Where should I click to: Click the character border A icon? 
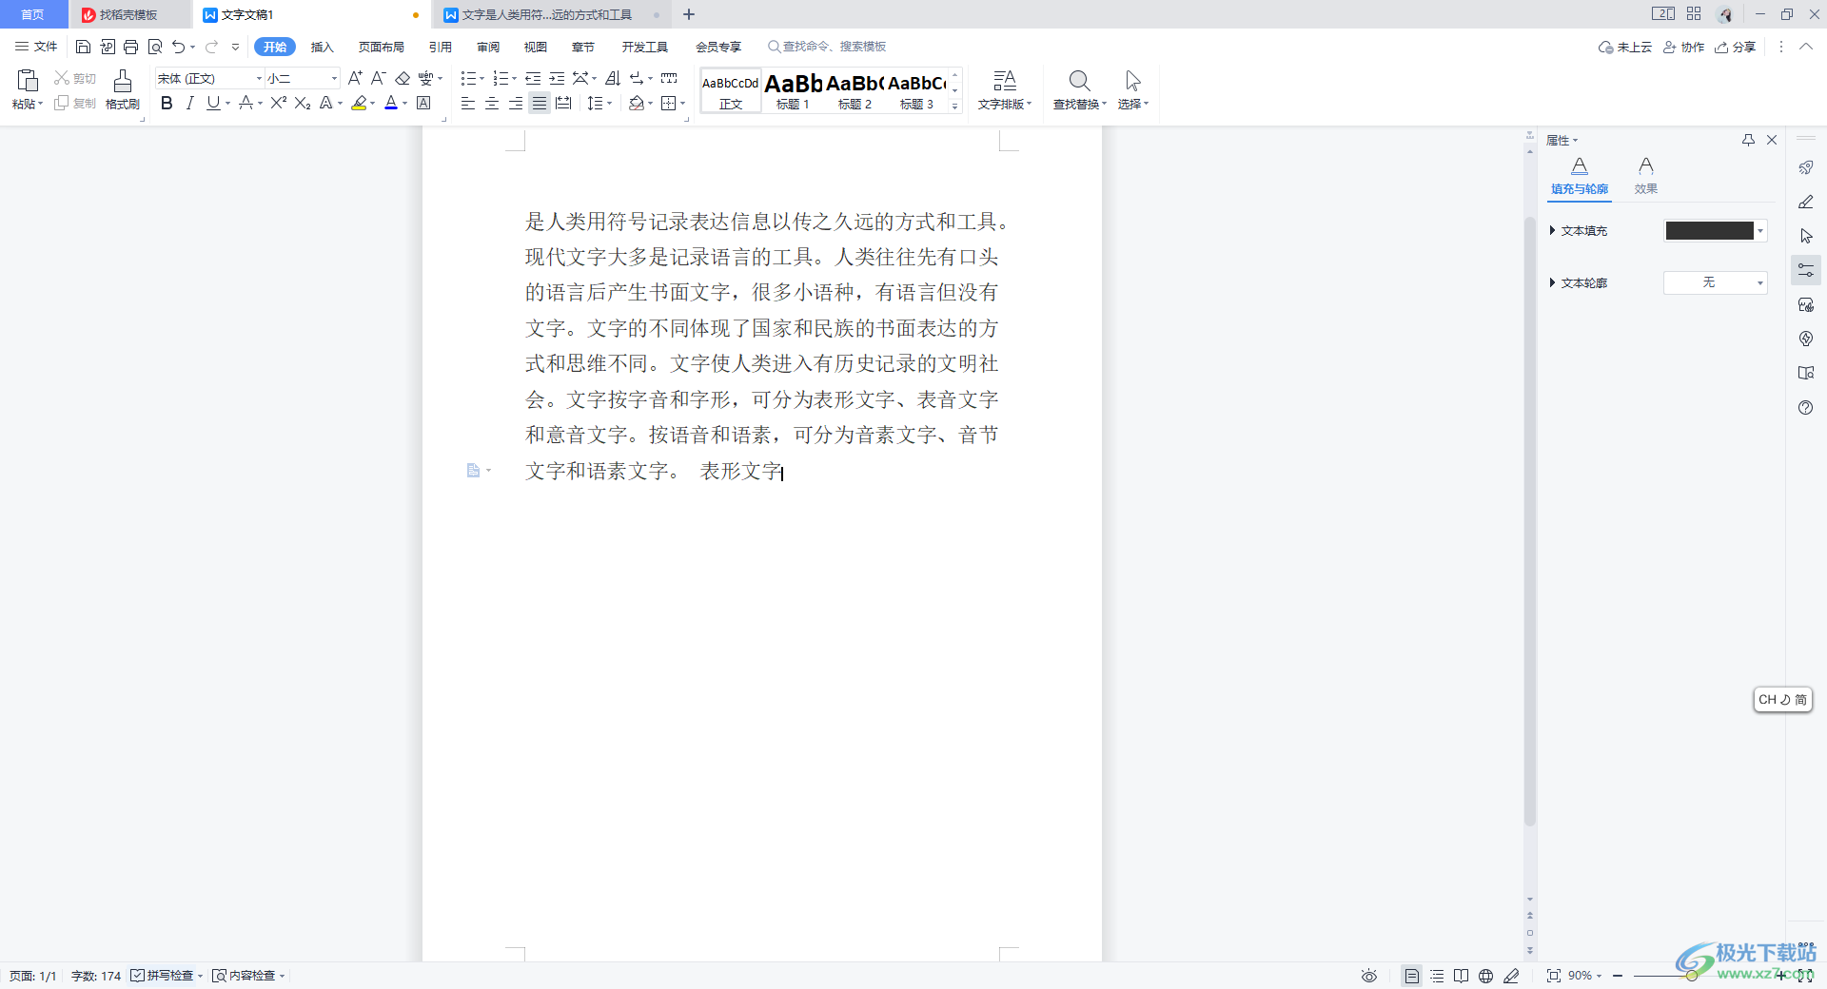click(x=424, y=103)
